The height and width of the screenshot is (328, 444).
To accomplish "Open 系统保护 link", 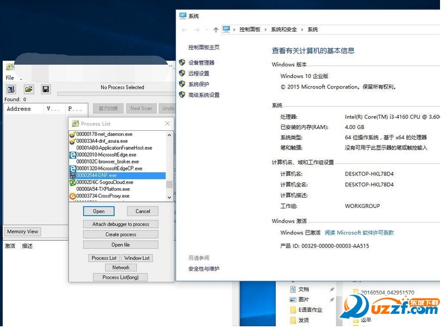I will 199,84.
